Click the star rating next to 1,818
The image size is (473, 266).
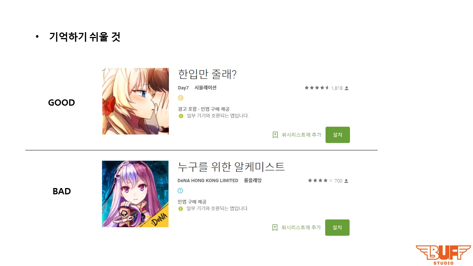coord(317,88)
